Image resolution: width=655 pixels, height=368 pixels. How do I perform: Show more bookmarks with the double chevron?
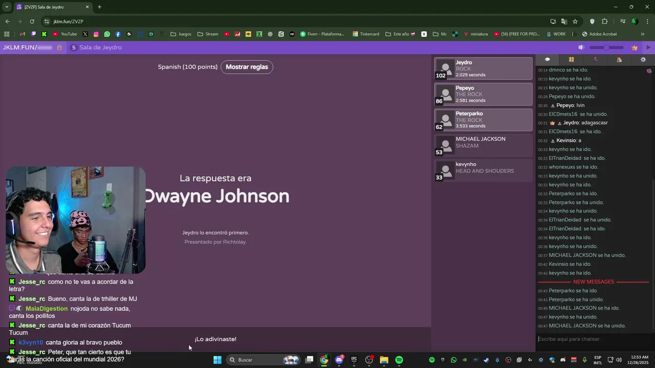click(643, 34)
